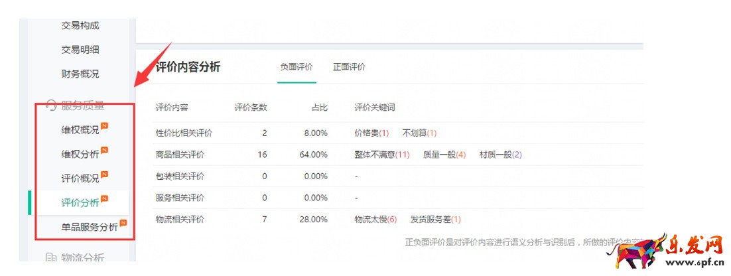Click the 质量一般(4) keyword
Image resolution: width=731 pixels, height=276 pixels.
coord(444,155)
